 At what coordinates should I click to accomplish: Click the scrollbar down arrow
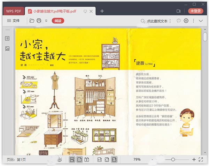pyautogui.click(x=205, y=152)
